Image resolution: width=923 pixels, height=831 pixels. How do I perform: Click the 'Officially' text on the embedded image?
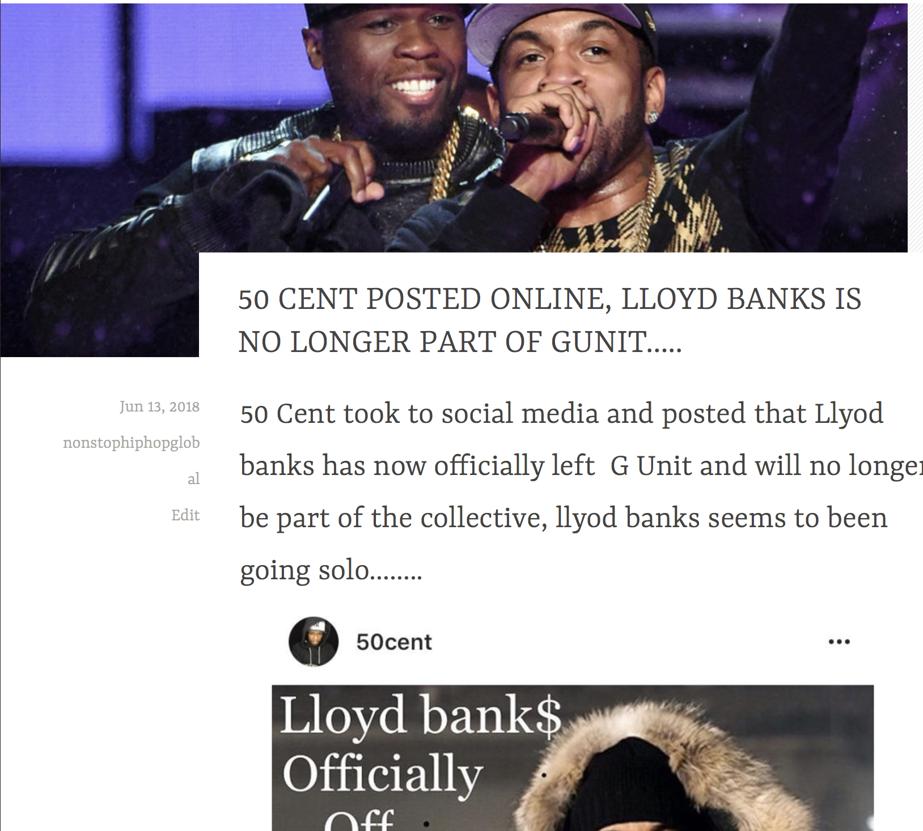coord(382,774)
